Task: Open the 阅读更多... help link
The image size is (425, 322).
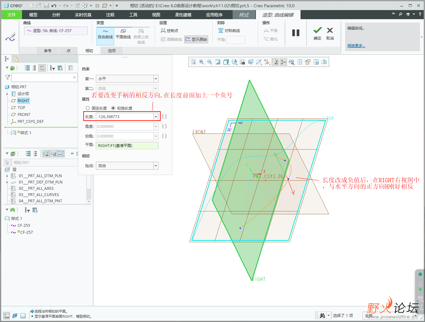Action: (356, 46)
